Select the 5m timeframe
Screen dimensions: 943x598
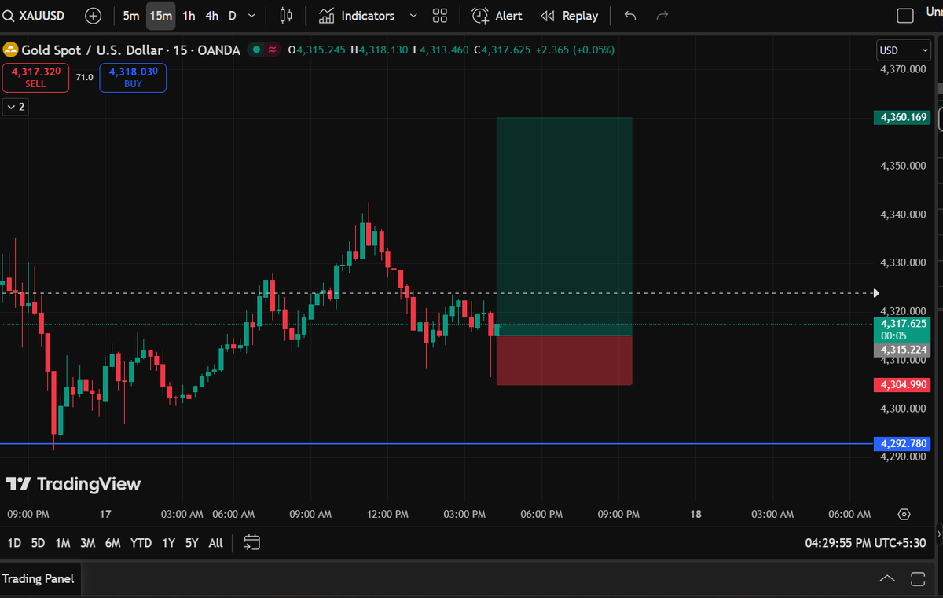[x=130, y=16]
